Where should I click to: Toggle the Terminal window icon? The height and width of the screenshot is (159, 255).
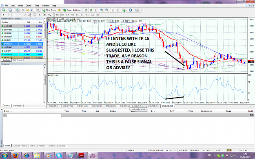coord(33,10)
